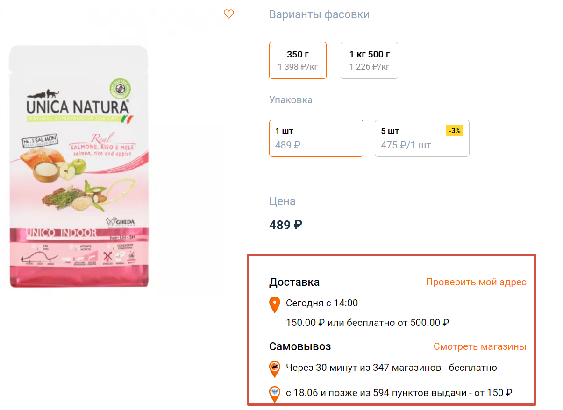Viewport: 563px width, 410px height.
Task: Open the Варианты фасовки section
Action: [x=319, y=15]
